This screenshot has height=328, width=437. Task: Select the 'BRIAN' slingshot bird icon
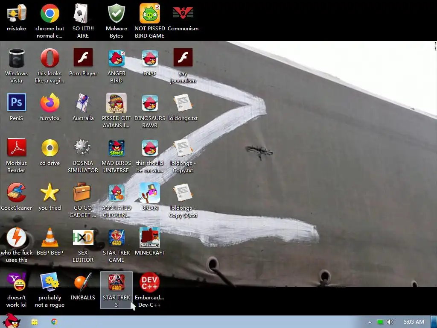pyautogui.click(x=150, y=193)
